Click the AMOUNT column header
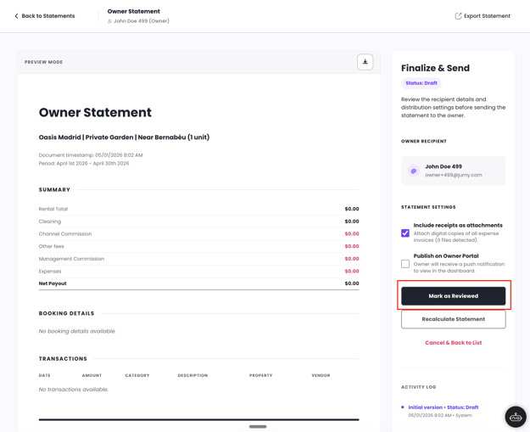This screenshot has height=432, width=530. pos(92,375)
